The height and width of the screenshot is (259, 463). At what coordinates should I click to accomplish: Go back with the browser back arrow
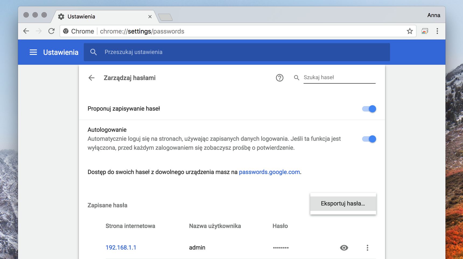point(26,31)
